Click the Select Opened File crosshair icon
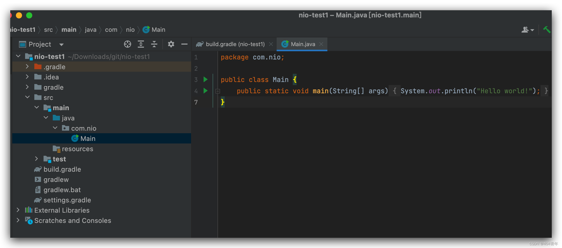 point(127,44)
